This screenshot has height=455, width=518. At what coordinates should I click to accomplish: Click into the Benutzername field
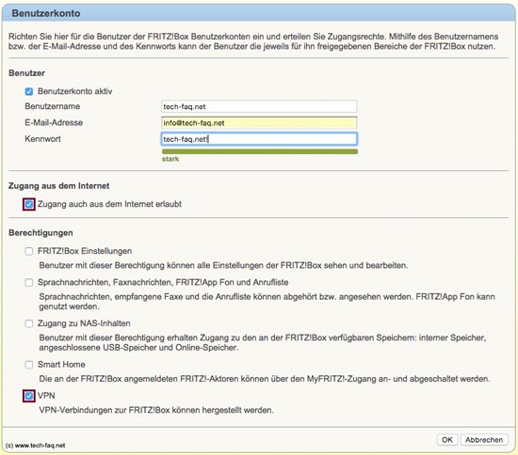(x=259, y=106)
